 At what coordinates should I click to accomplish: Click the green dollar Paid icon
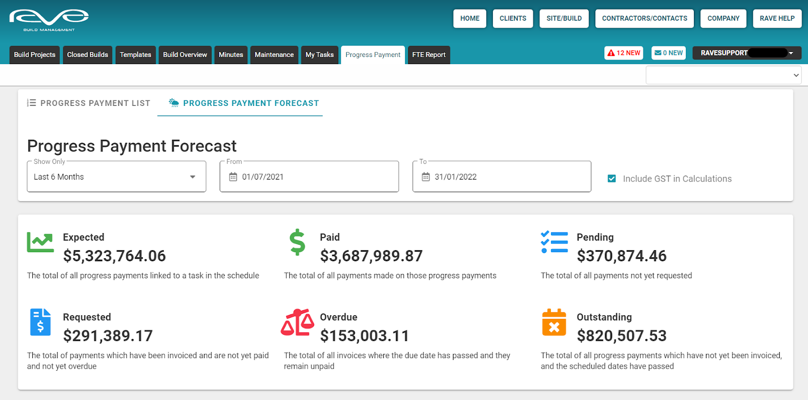[x=297, y=242]
